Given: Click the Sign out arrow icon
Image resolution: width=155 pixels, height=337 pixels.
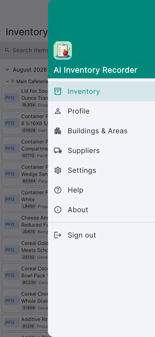Looking at the screenshot, I should [58, 235].
